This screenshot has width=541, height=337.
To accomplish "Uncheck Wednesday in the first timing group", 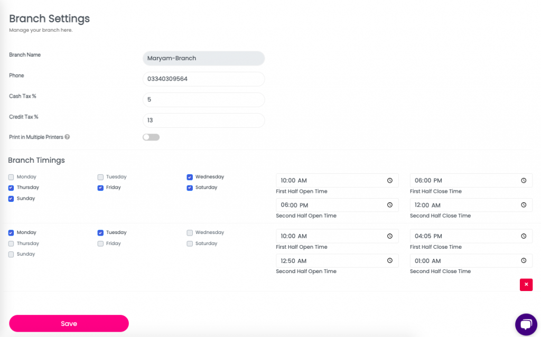I will [x=190, y=177].
